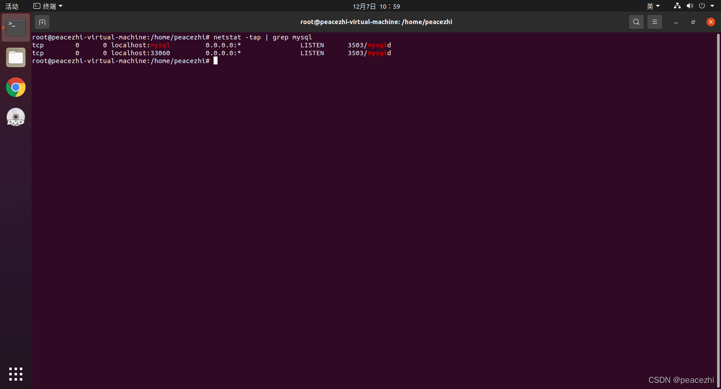Open the 活动 Activities overview
Viewport: 721px width, 389px height.
(x=12, y=6)
